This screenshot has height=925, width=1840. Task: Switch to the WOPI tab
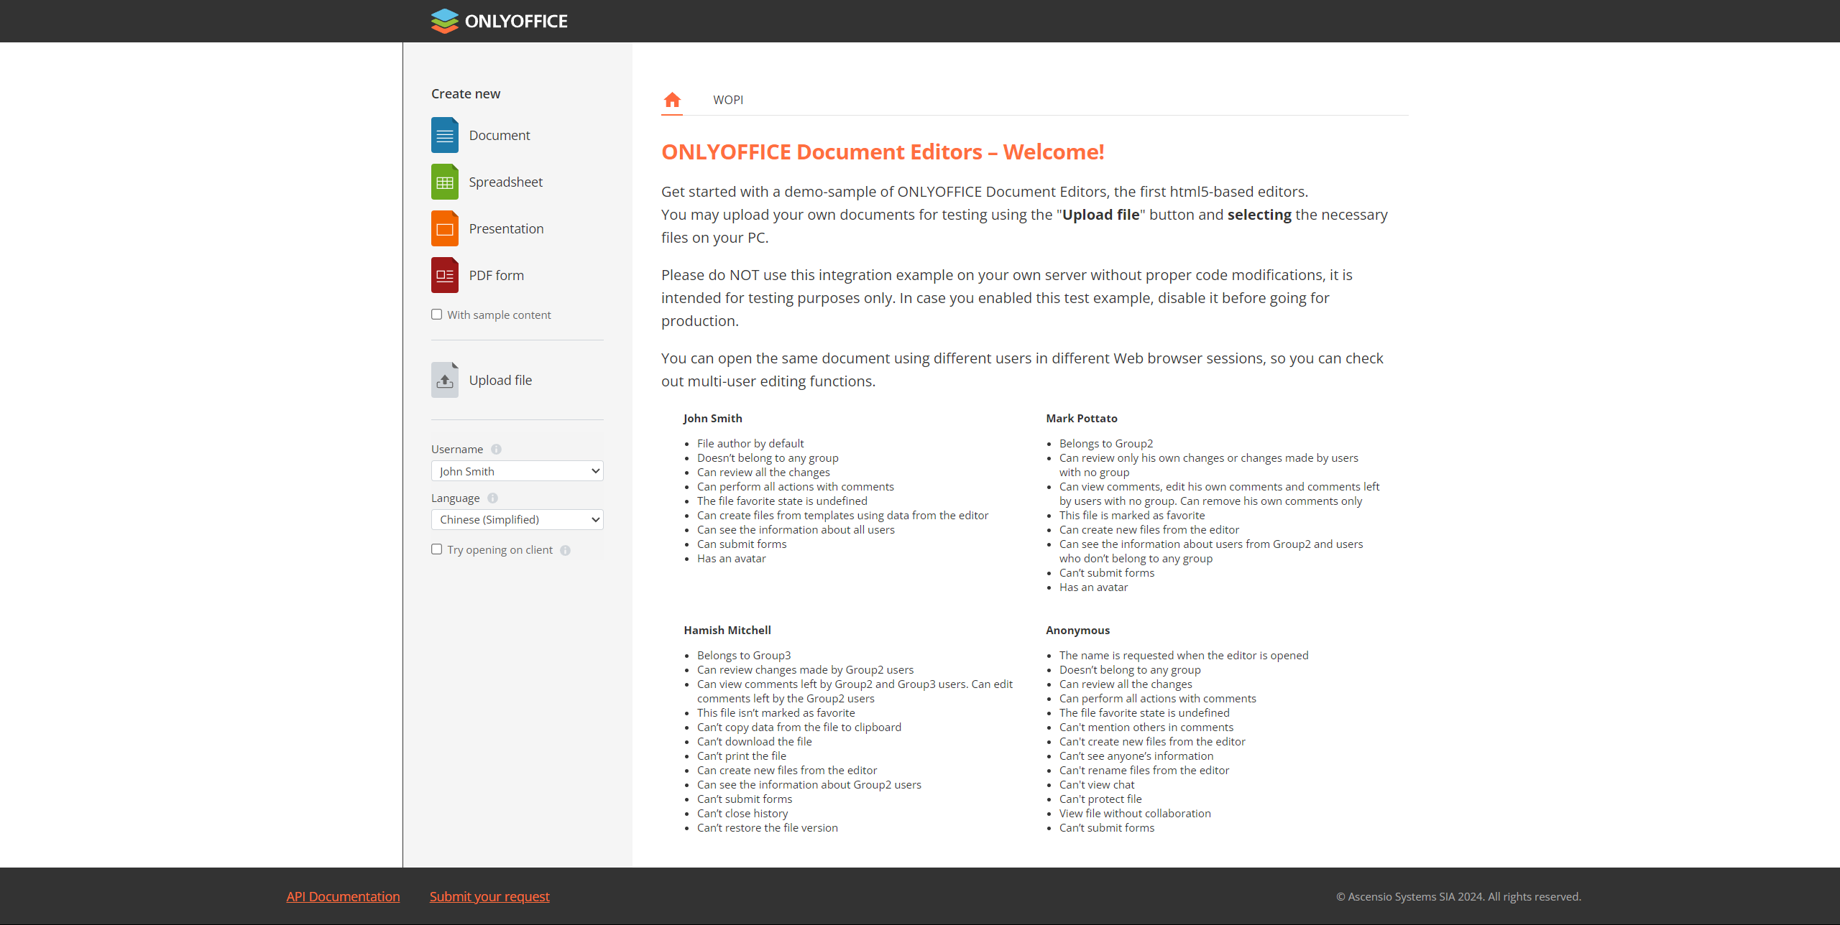point(727,100)
